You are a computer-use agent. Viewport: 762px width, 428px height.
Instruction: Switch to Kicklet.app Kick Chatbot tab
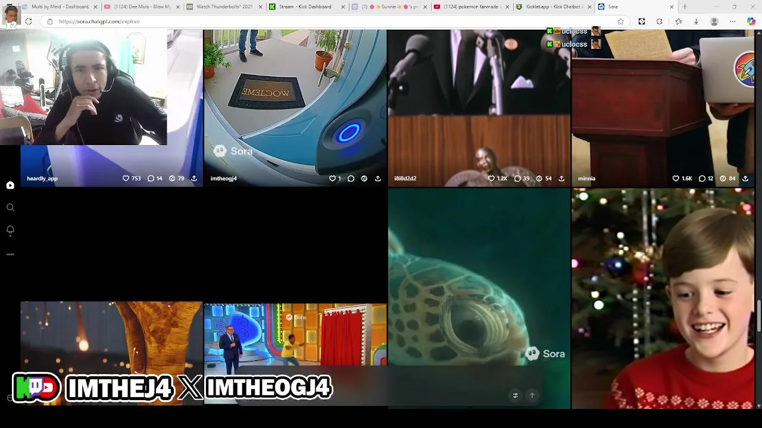tap(554, 7)
